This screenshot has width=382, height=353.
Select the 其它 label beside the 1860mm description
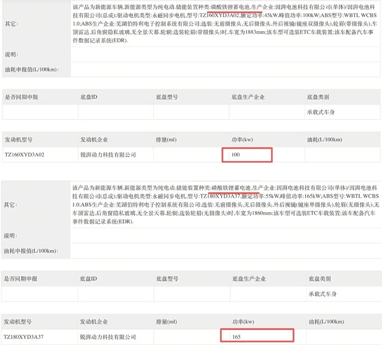click(10, 205)
